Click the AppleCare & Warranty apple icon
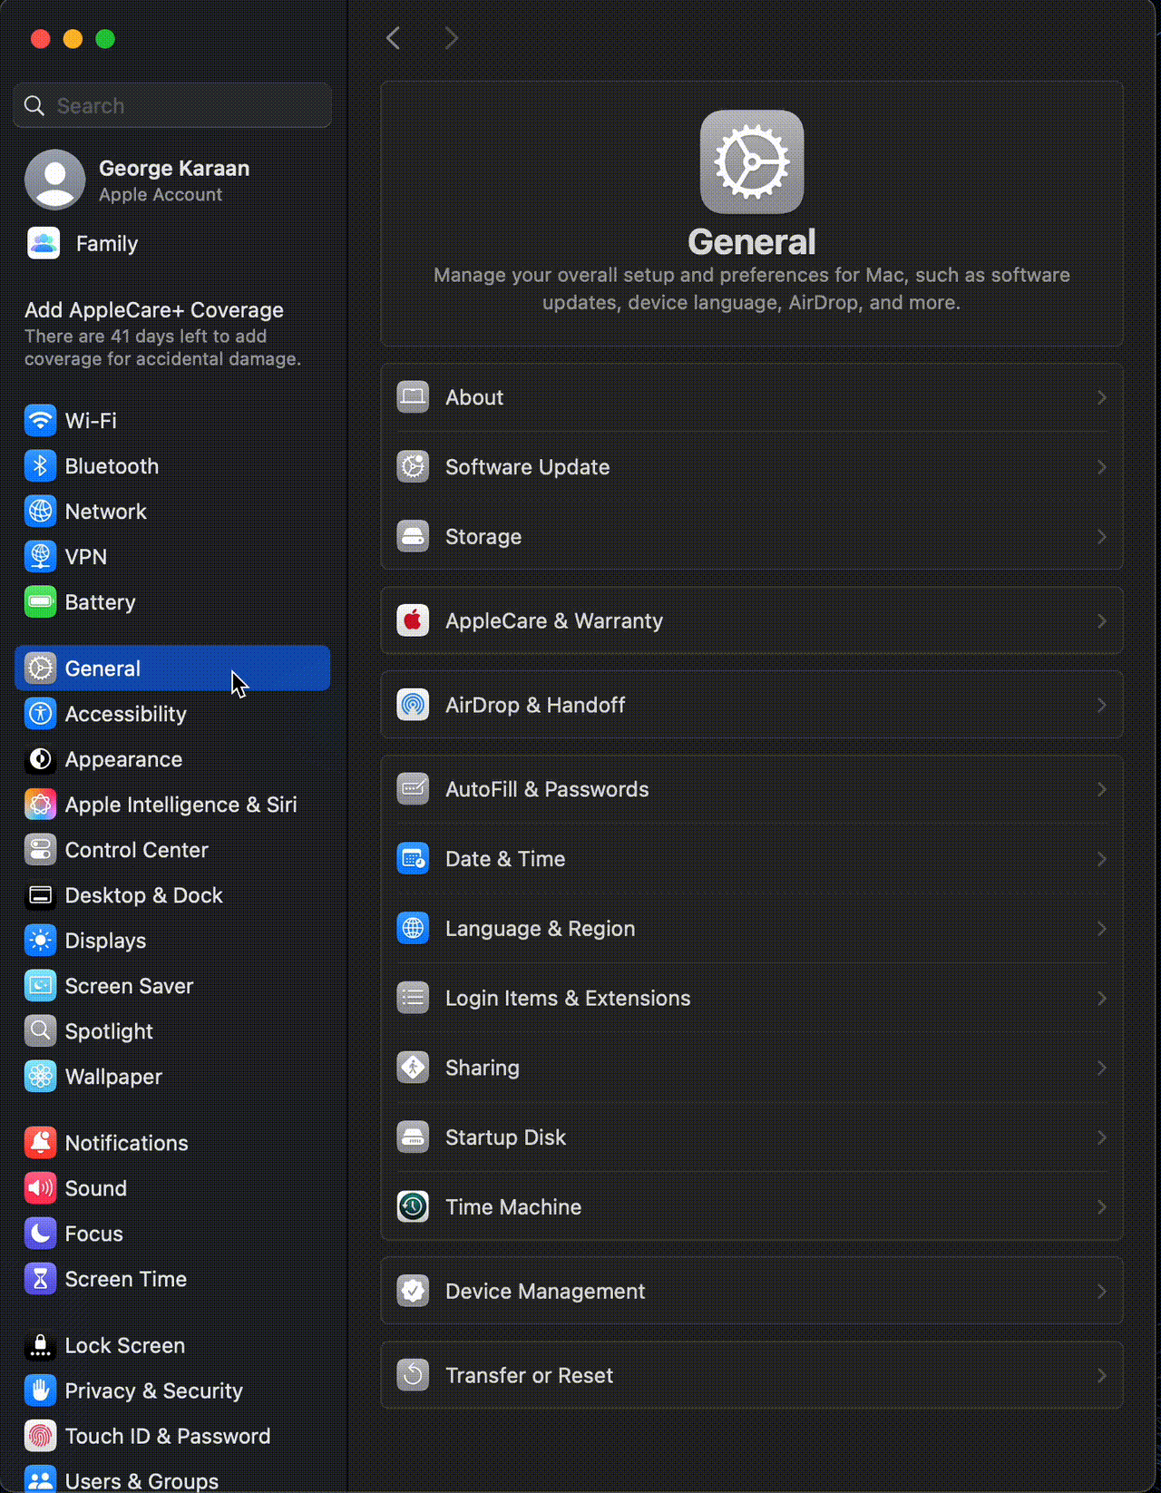This screenshot has width=1161, height=1493. [x=413, y=621]
